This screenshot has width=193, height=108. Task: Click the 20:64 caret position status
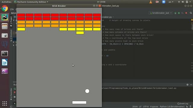click(x=135, y=107)
